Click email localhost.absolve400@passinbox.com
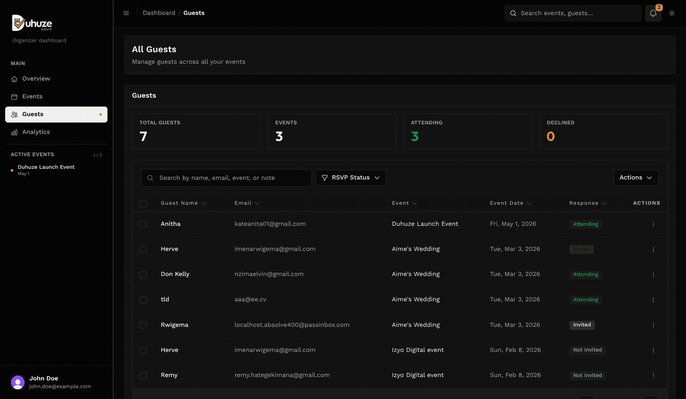This screenshot has width=686, height=399. (292, 325)
